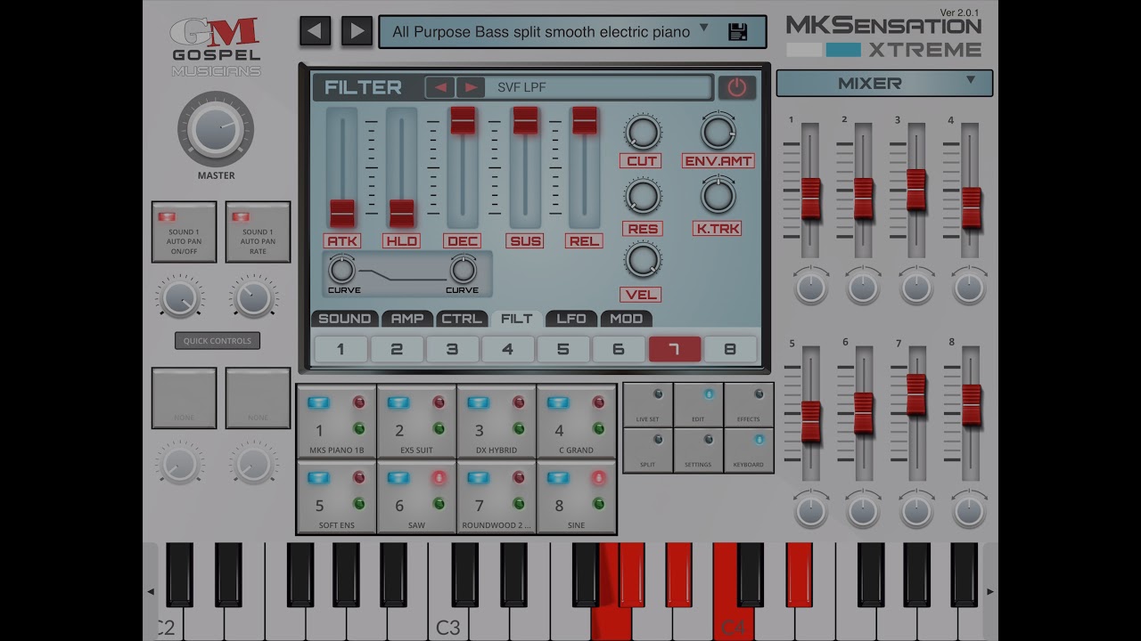Image resolution: width=1141 pixels, height=641 pixels.
Task: Toggle blue enable on SOFT ENS slot
Action: (318, 478)
